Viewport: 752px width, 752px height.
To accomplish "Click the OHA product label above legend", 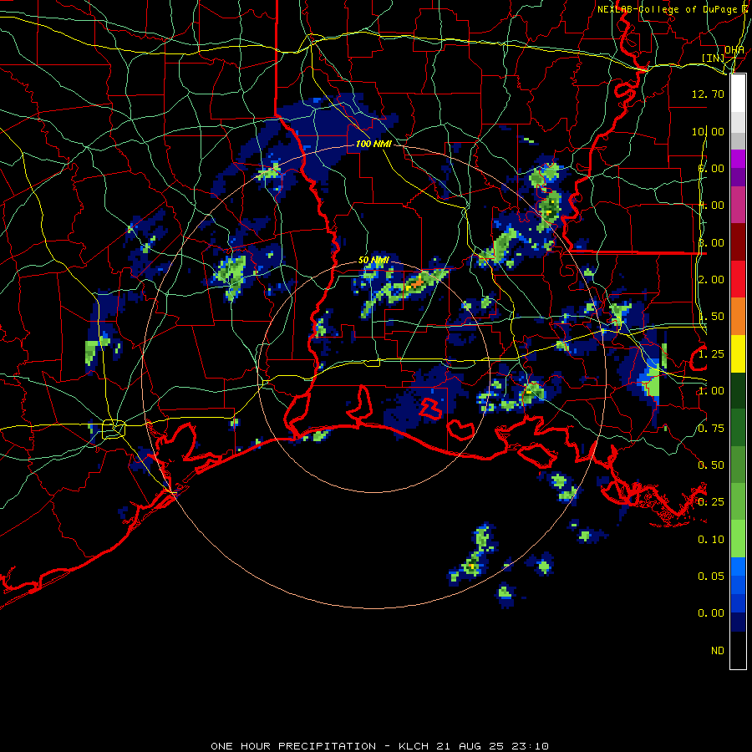I will click(734, 50).
